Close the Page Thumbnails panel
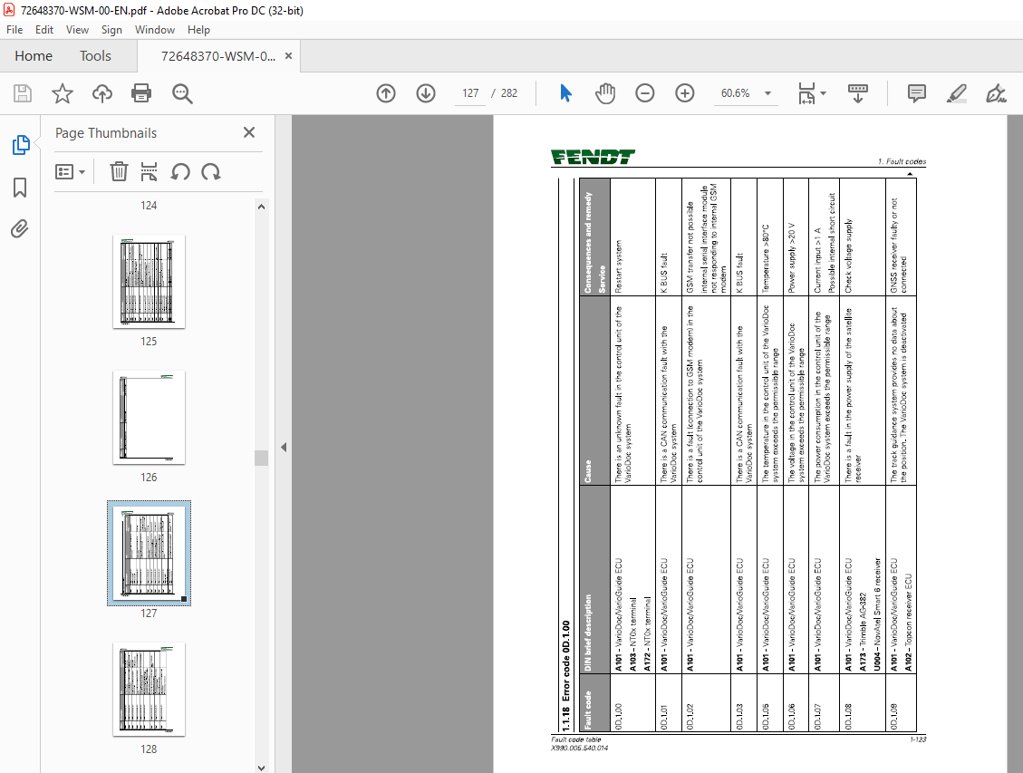The height and width of the screenshot is (773, 1023). (249, 132)
